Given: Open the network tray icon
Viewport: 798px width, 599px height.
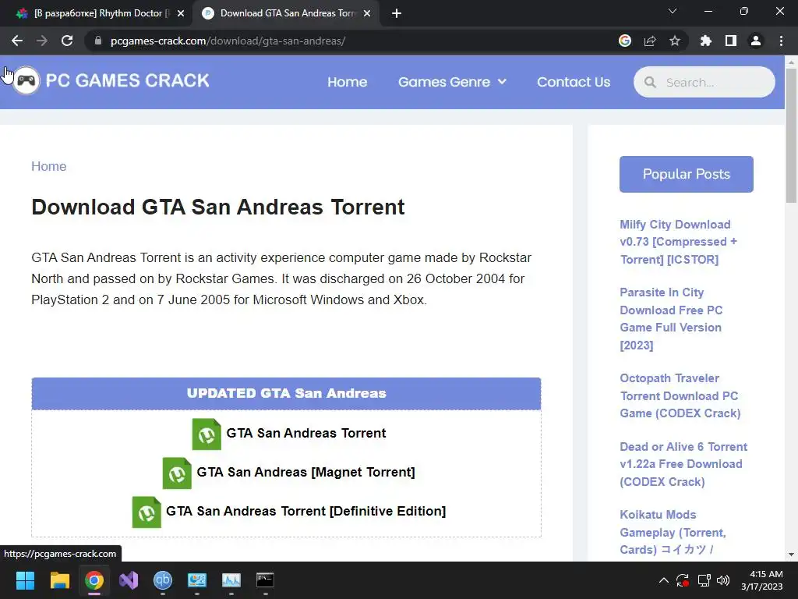Looking at the screenshot, I should point(704,580).
